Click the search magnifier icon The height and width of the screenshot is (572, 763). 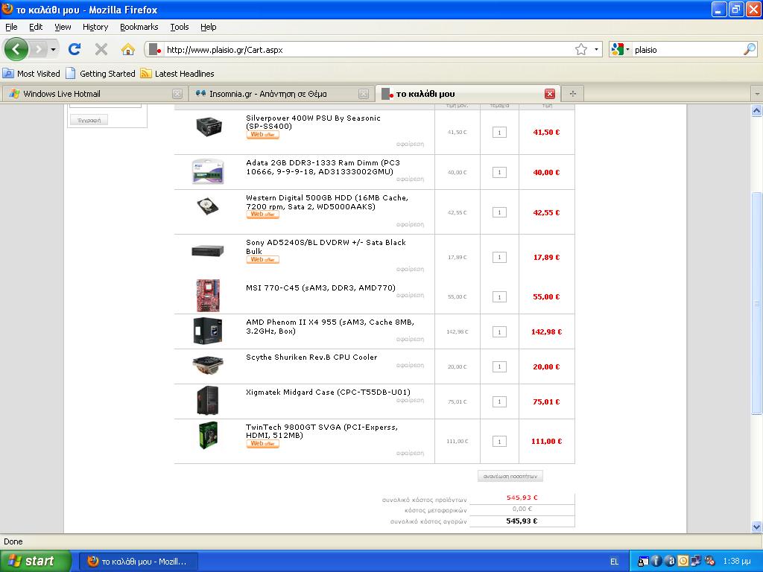point(750,49)
